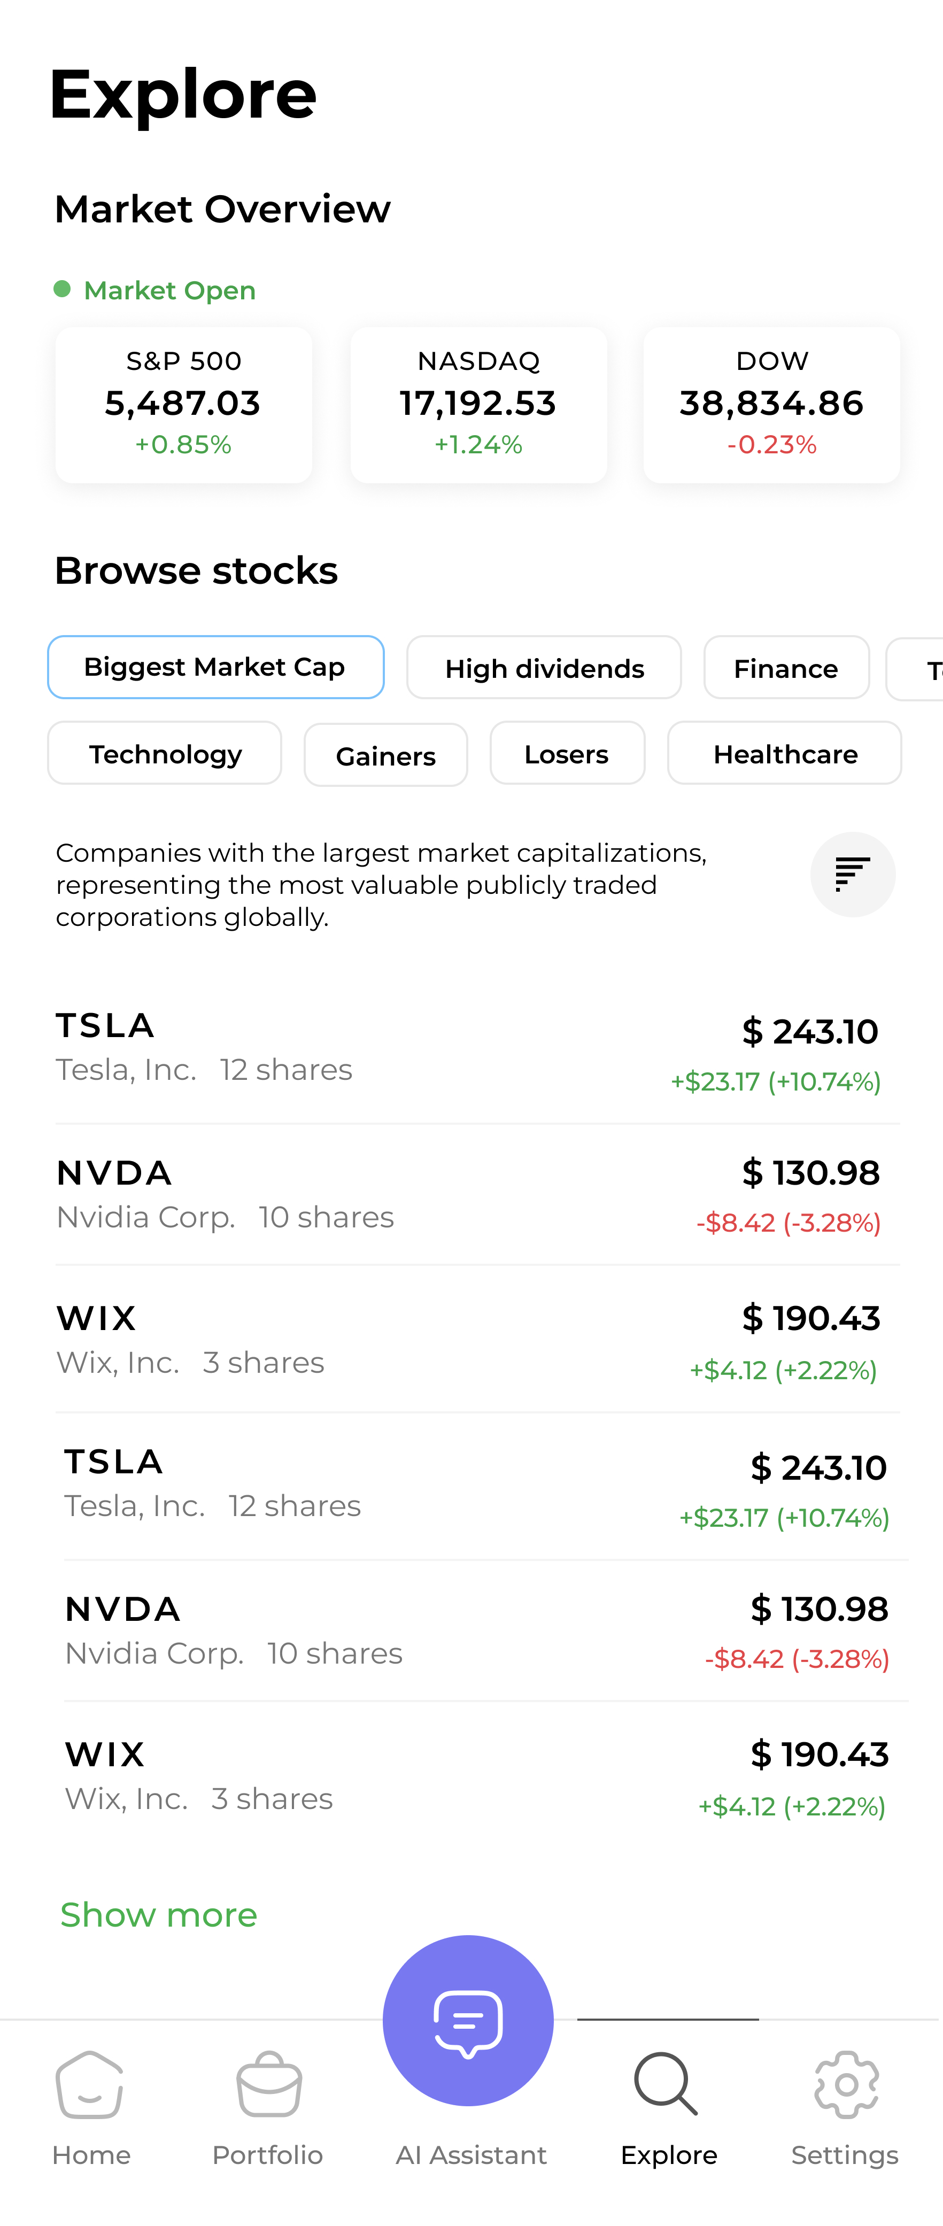Open the sort options icon

(x=852, y=875)
